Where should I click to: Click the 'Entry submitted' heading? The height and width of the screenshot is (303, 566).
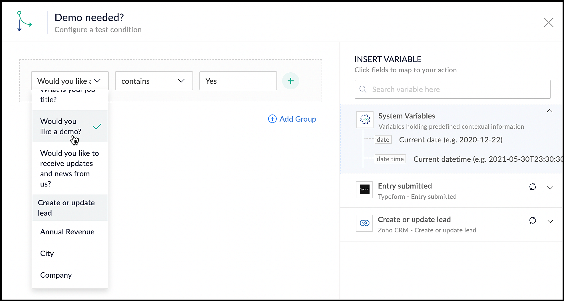(x=405, y=186)
